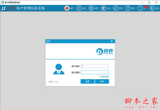Enable the 保存密码 checkbox
This screenshot has height=110, width=160.
tap(100, 76)
